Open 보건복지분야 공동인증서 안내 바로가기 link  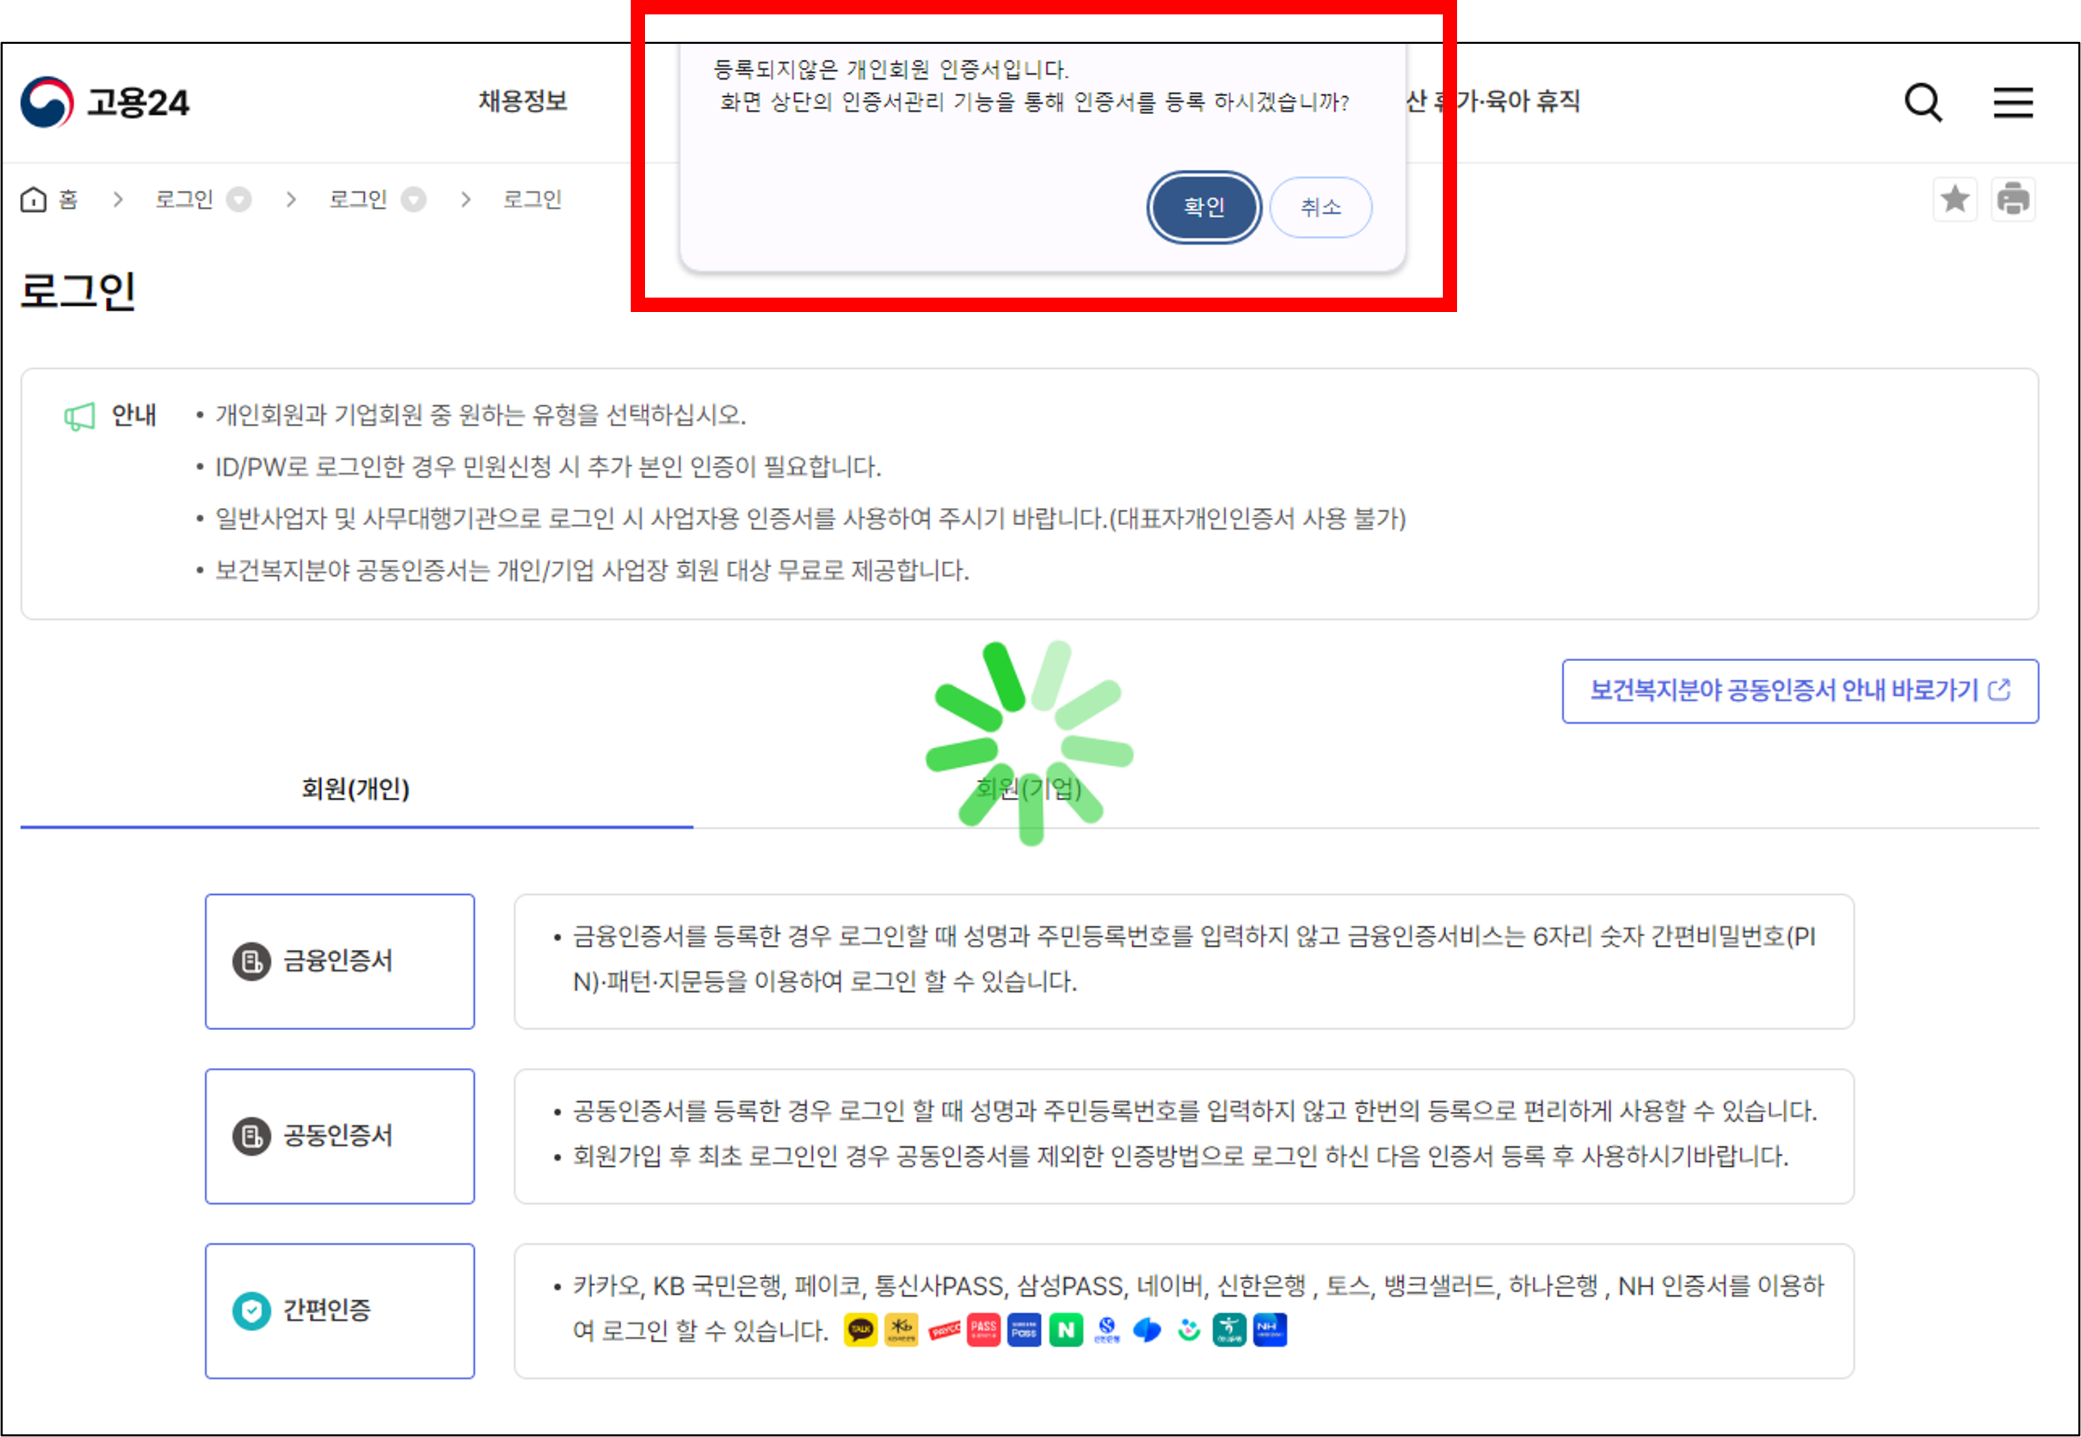click(1799, 691)
